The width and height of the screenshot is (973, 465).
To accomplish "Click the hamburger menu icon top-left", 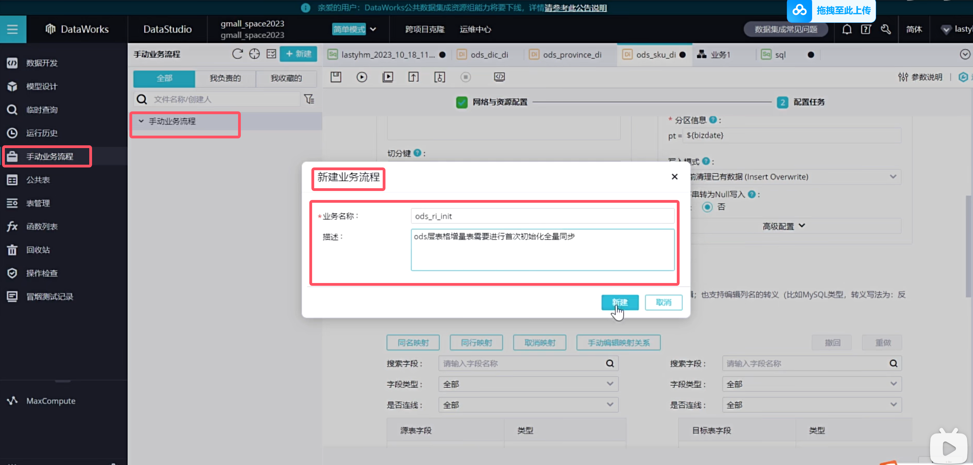I will click(x=12, y=29).
